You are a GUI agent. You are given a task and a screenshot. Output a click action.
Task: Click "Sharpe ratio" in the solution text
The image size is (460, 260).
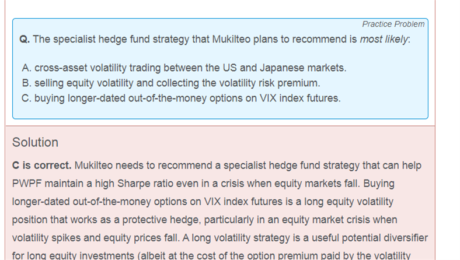point(144,184)
